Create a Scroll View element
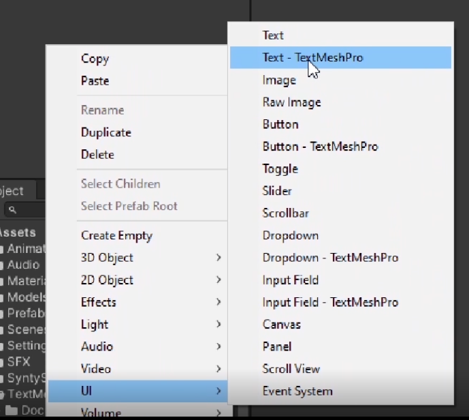 click(x=291, y=369)
